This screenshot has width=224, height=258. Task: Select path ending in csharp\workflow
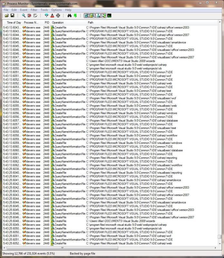pos(132,135)
